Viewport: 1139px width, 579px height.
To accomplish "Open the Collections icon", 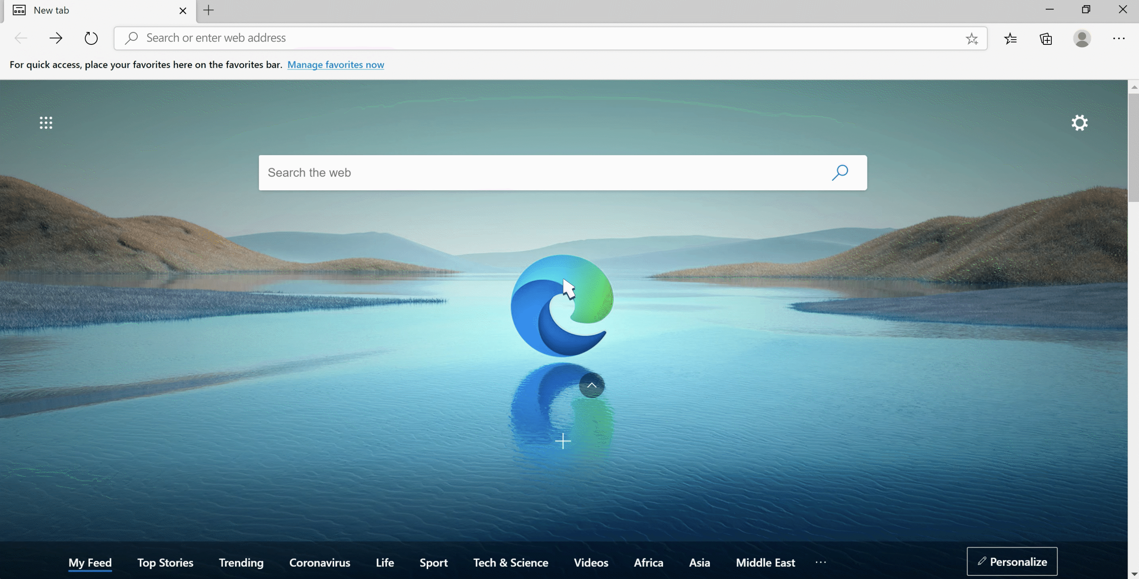I will (1046, 38).
